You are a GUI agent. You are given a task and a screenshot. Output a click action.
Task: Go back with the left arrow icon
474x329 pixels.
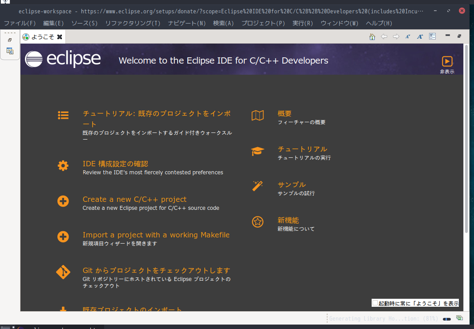384,36
